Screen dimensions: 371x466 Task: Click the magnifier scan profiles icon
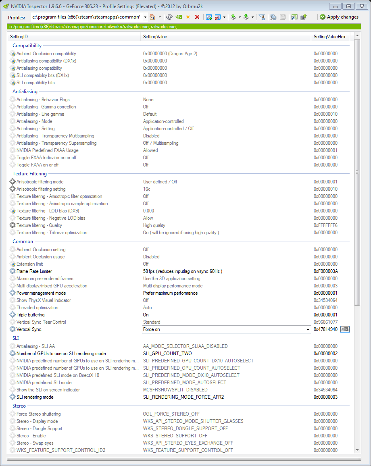pyautogui.click(x=273, y=17)
